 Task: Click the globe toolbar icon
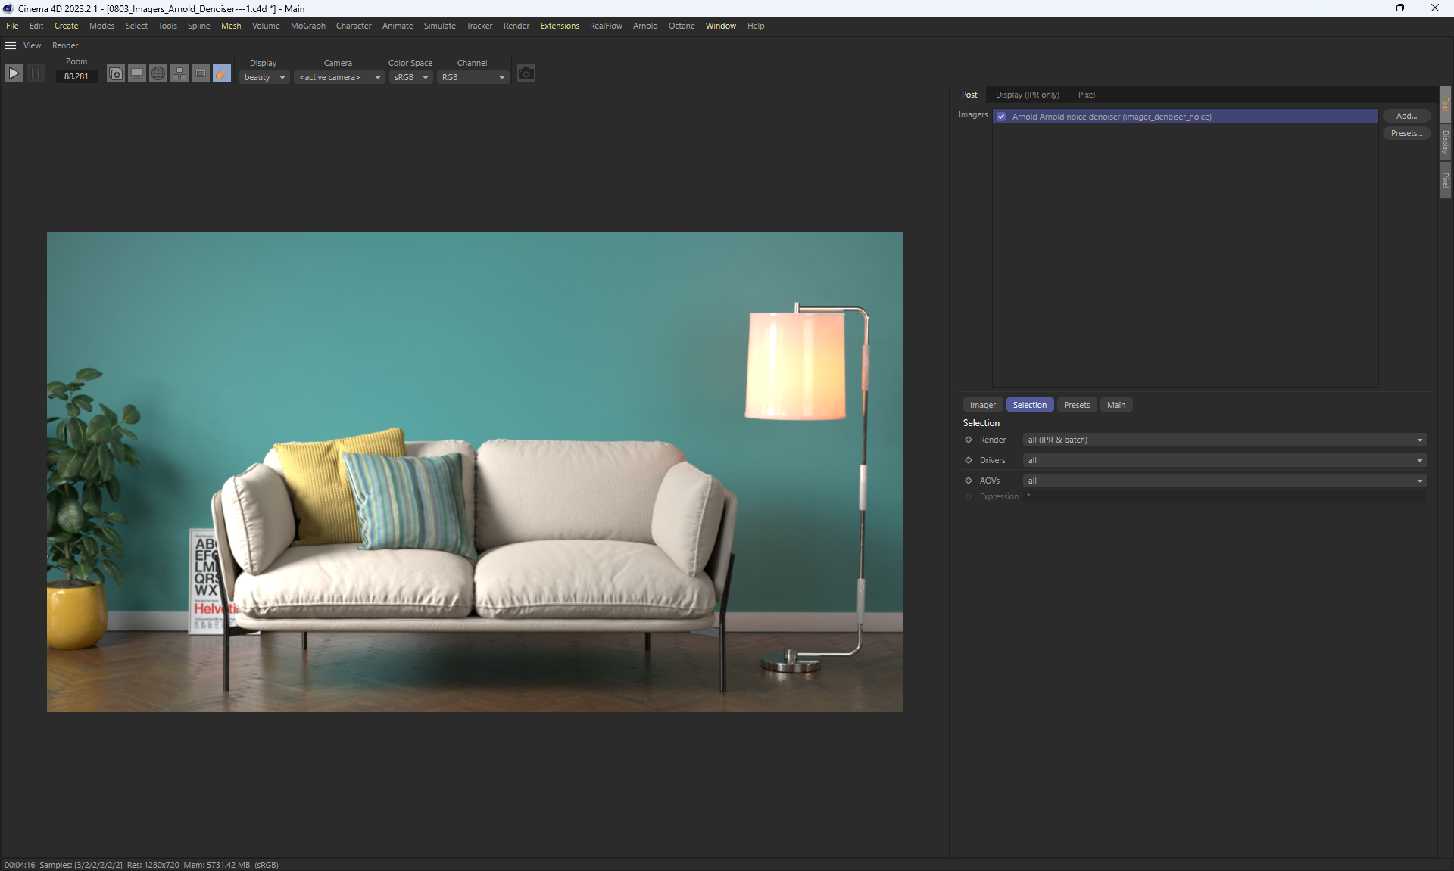158,73
